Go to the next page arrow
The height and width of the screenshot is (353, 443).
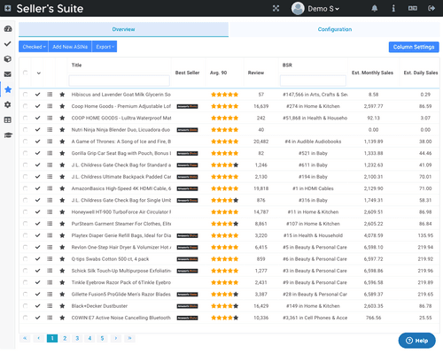click(x=116, y=338)
